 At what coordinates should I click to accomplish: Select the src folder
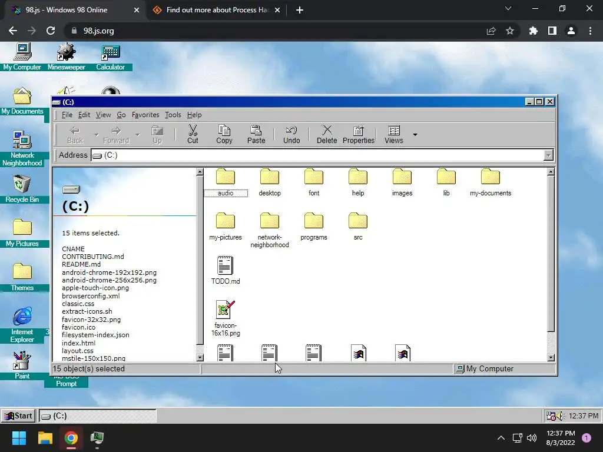point(358,227)
